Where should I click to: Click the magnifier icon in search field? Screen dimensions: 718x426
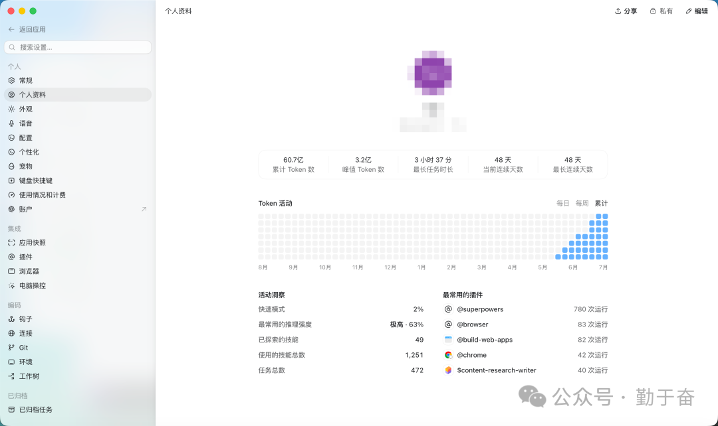pos(13,47)
